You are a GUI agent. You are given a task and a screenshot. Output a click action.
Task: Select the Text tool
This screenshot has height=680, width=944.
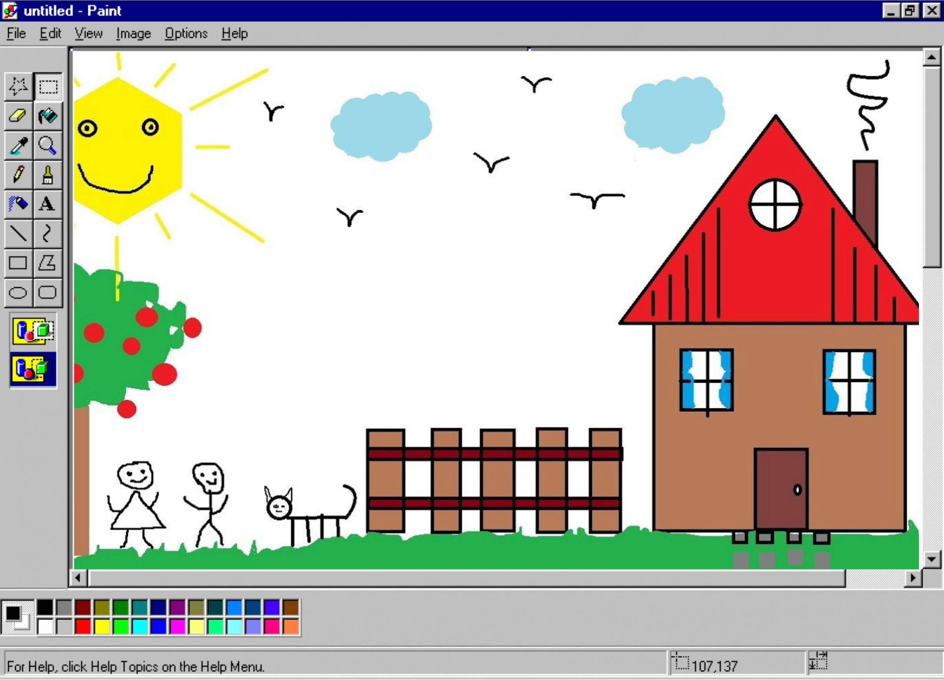point(48,204)
